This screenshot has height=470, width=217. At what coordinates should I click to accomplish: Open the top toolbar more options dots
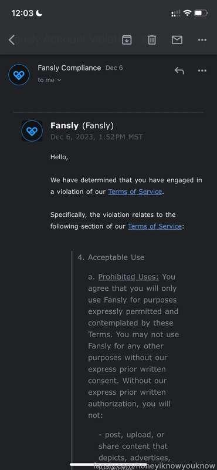202,39
